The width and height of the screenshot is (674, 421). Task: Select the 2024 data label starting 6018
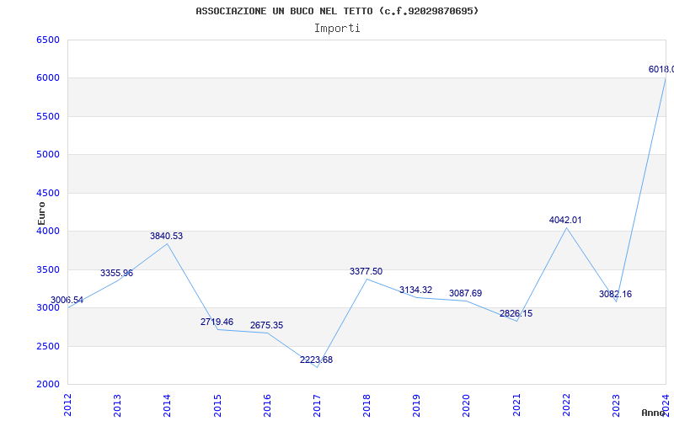point(661,69)
